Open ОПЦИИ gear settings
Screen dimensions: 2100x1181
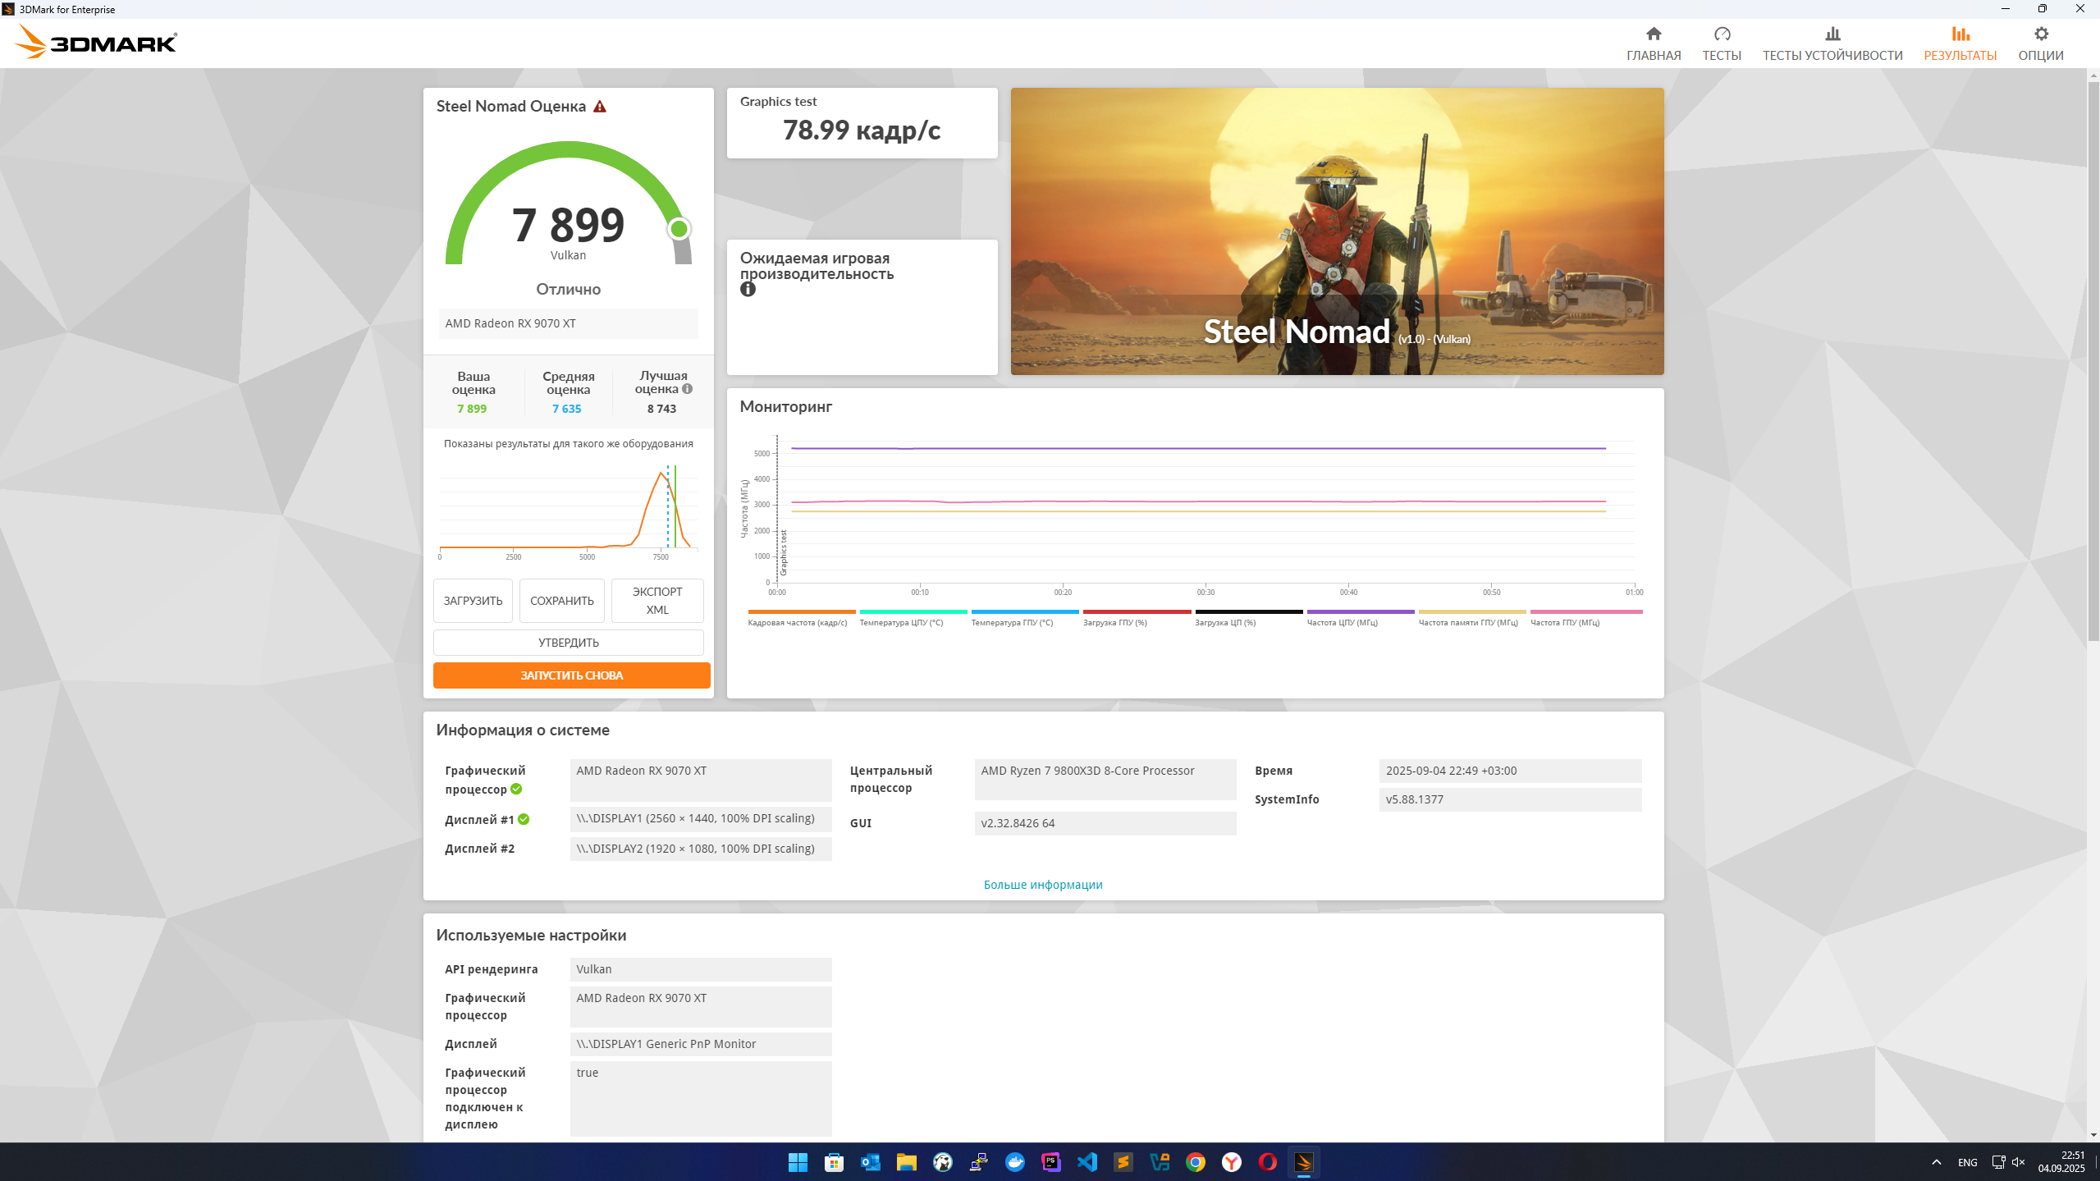click(x=2040, y=43)
